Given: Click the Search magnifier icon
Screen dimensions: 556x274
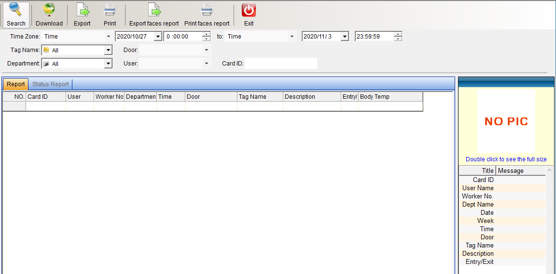Looking at the screenshot, I should [x=16, y=10].
